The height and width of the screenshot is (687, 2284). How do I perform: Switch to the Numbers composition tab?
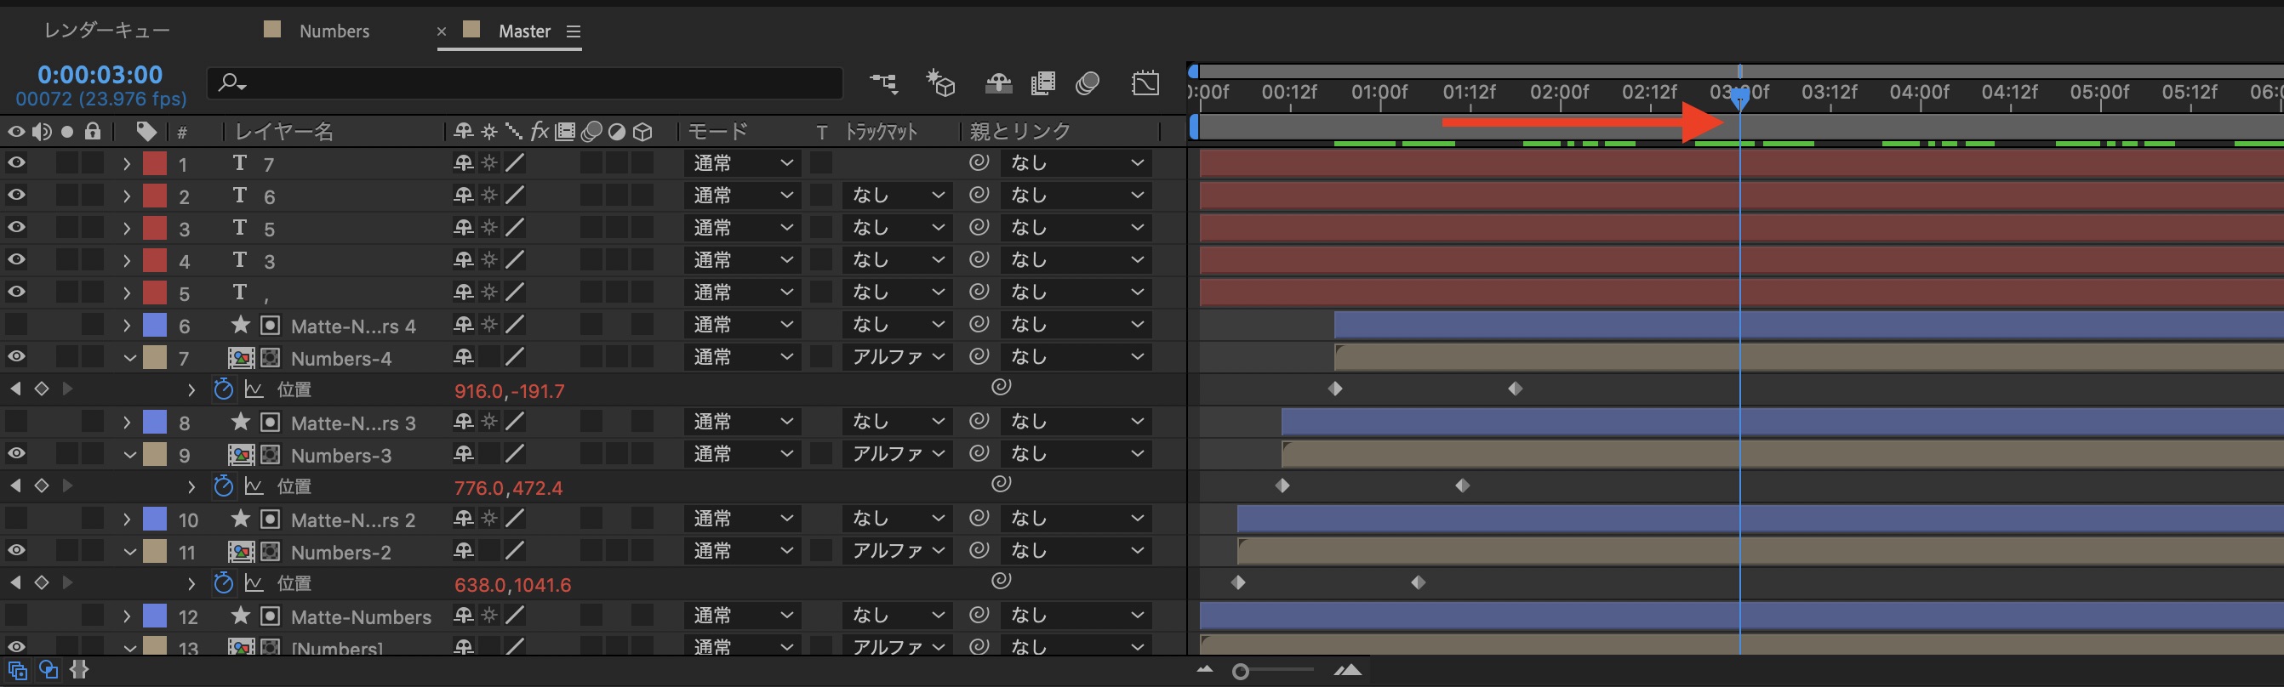click(334, 31)
